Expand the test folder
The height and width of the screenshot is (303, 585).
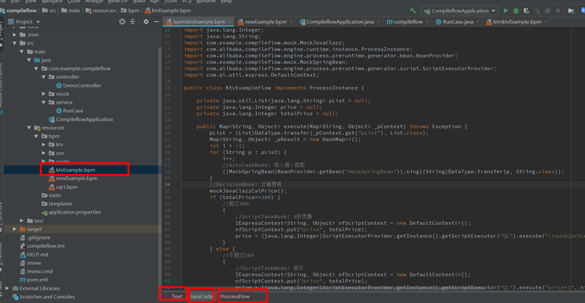coord(22,221)
